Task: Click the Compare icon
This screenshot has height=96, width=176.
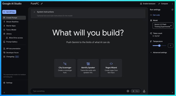Action: pyautogui.click(x=159, y=4)
